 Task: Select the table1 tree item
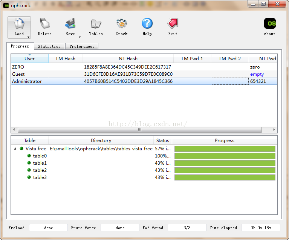pos(40,163)
